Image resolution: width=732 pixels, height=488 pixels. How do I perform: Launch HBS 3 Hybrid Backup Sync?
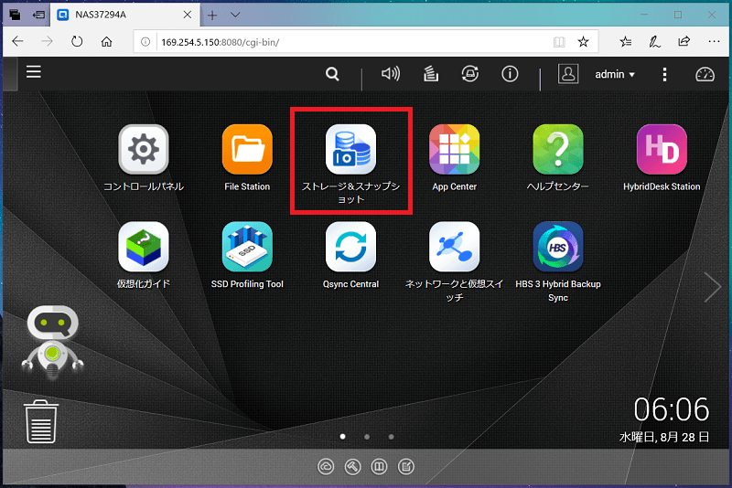point(558,247)
